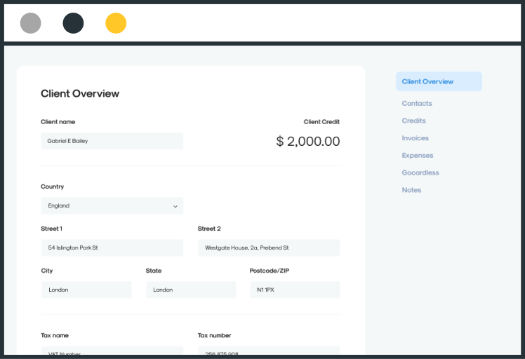The width and height of the screenshot is (525, 359).
Task: Click the dark navy circle window button
Action: coord(73,23)
